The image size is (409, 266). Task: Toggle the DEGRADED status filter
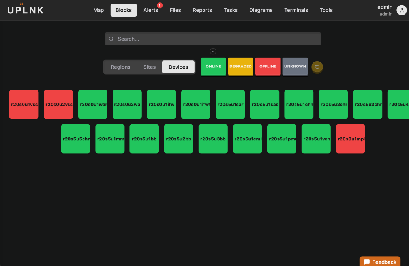point(240,66)
